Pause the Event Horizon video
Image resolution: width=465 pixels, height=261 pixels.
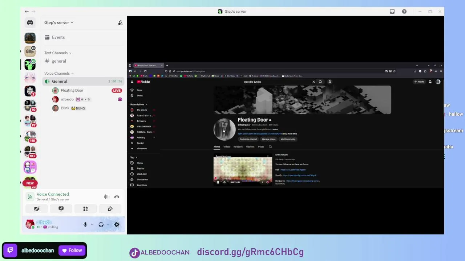[x=218, y=182]
